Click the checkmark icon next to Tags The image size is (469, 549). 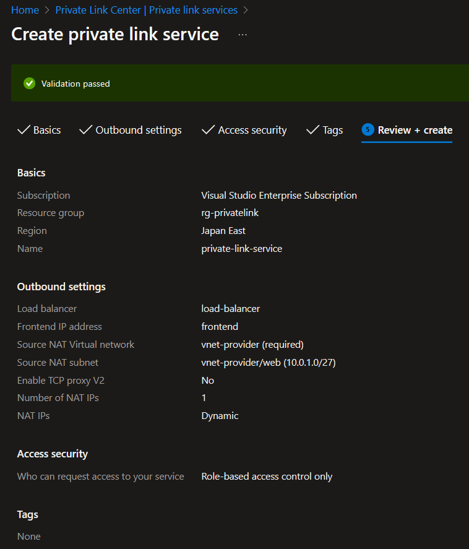click(312, 130)
